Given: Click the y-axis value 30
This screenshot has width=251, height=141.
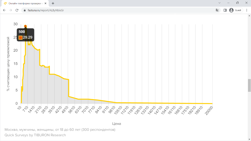Looking at the screenshot, I should pyautogui.click(x=16, y=24).
